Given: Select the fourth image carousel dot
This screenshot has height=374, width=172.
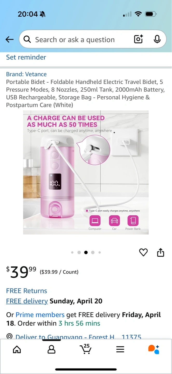Looking at the screenshot, I should pos(93,252).
